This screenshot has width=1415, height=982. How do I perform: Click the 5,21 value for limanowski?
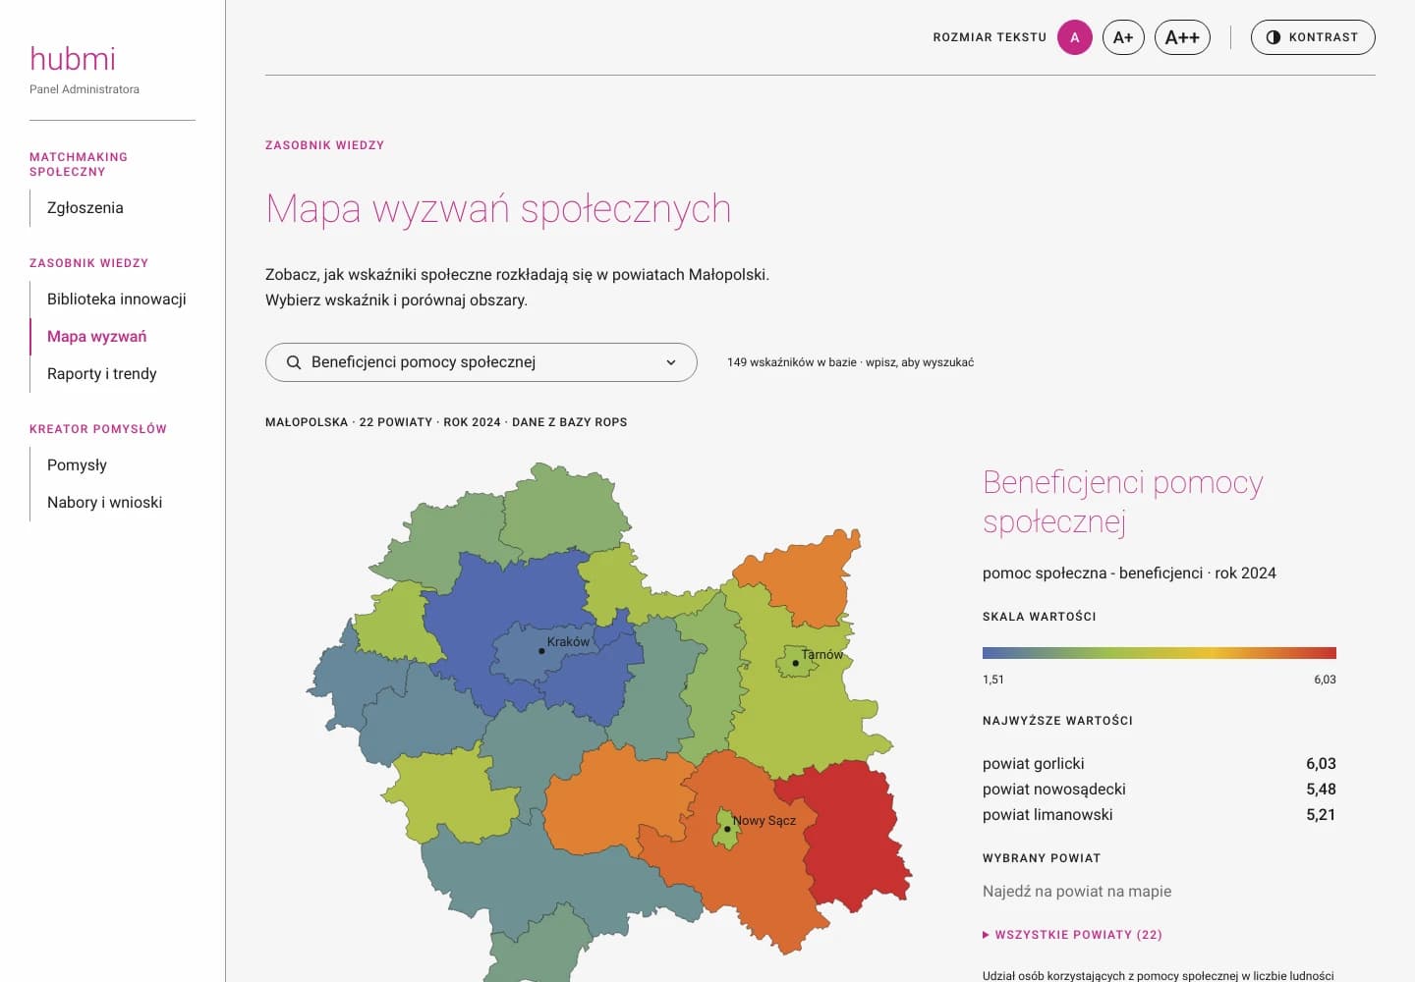1321,815
